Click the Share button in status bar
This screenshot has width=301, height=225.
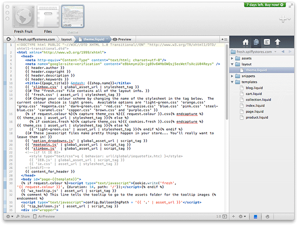pyautogui.click(x=23, y=217)
